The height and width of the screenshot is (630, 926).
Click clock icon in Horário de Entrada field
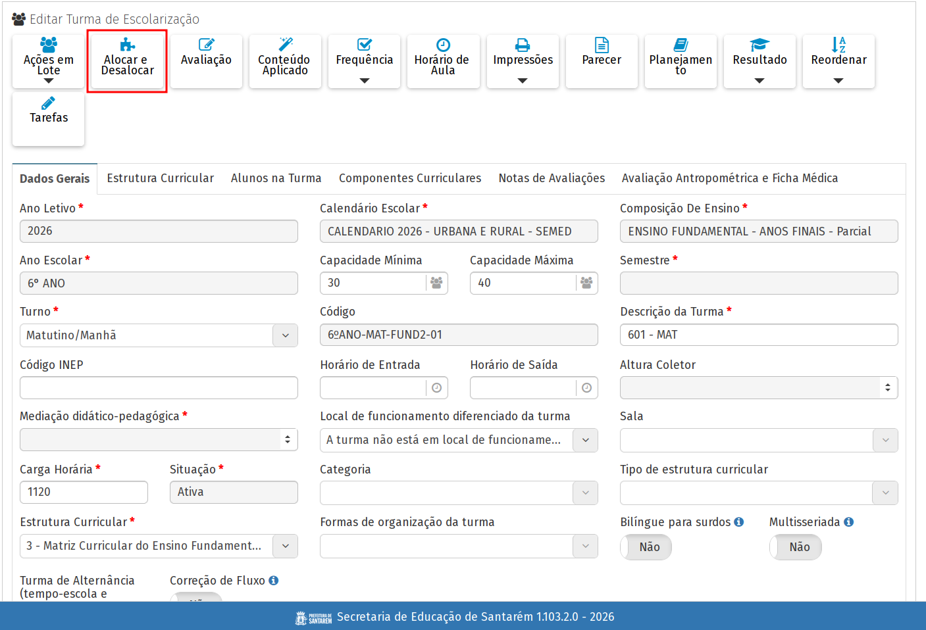[436, 388]
